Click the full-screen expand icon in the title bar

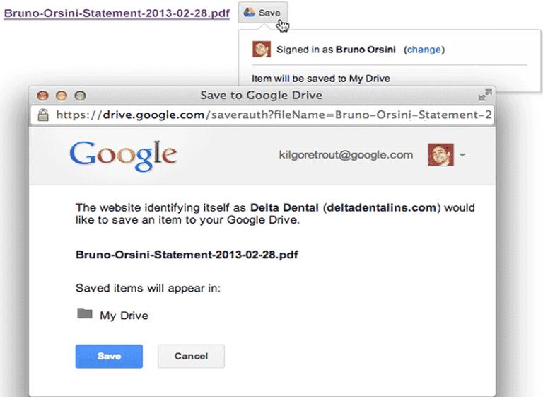(x=485, y=95)
